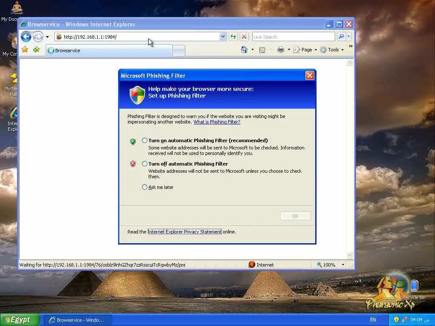
Task: Stop loading with the red X icon
Action: click(244, 37)
